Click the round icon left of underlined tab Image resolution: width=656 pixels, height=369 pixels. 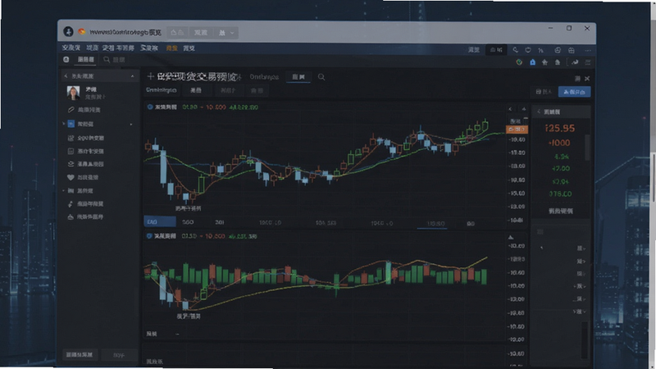point(66,59)
